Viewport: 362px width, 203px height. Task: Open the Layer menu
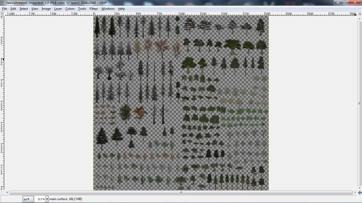point(58,9)
